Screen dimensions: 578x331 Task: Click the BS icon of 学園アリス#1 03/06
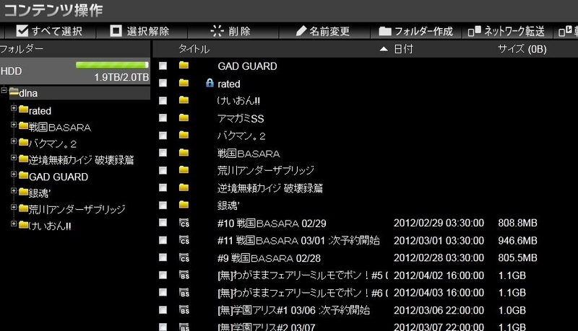184,309
